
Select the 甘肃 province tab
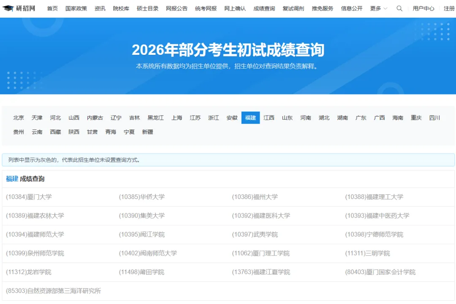[92, 132]
